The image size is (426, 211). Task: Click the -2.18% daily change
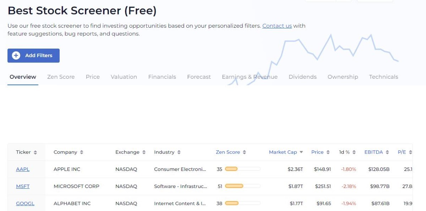click(349, 187)
